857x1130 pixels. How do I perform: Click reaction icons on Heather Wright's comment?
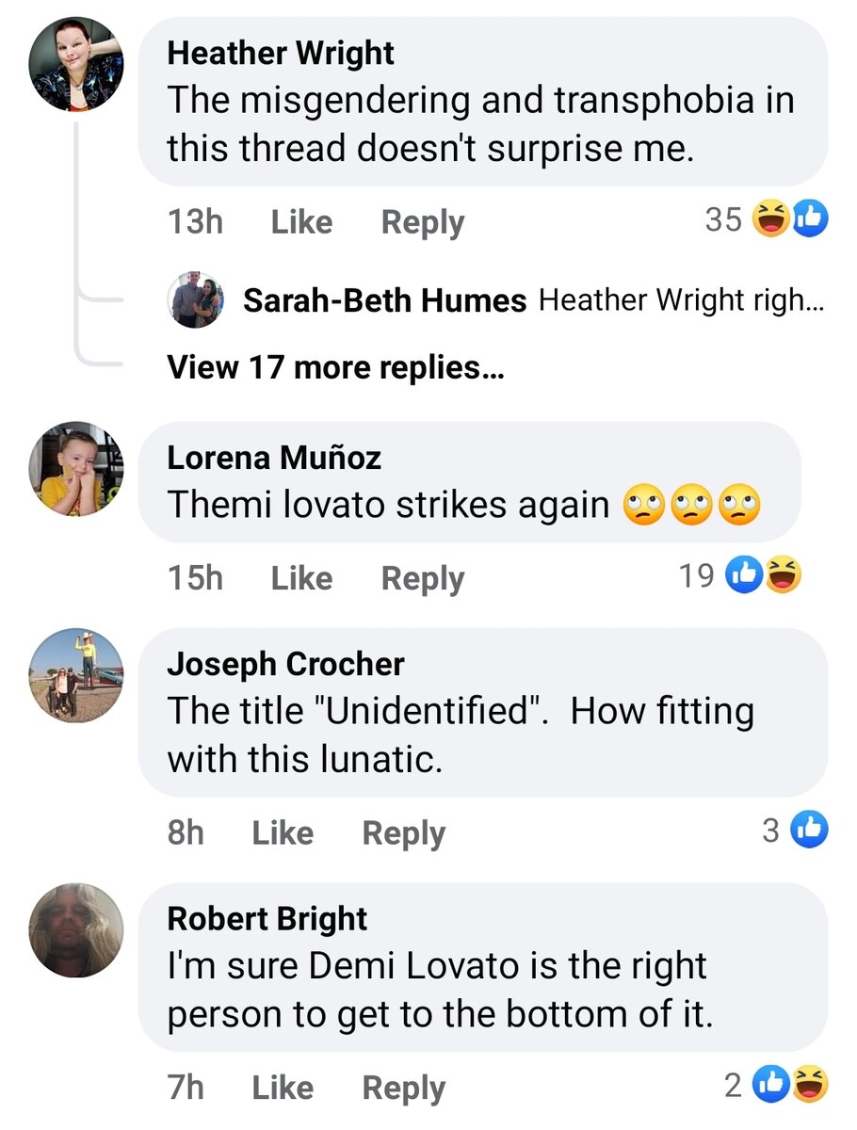[x=790, y=219]
